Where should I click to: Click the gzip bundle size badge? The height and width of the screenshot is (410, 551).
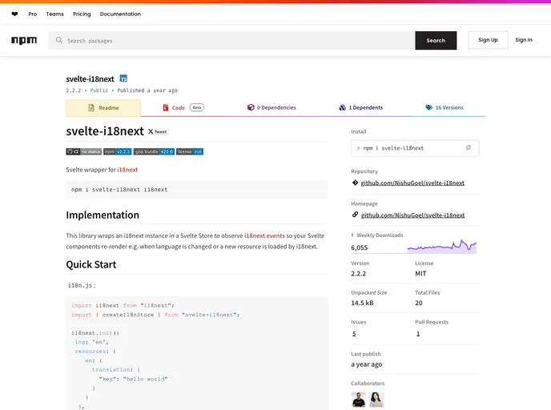tap(154, 151)
